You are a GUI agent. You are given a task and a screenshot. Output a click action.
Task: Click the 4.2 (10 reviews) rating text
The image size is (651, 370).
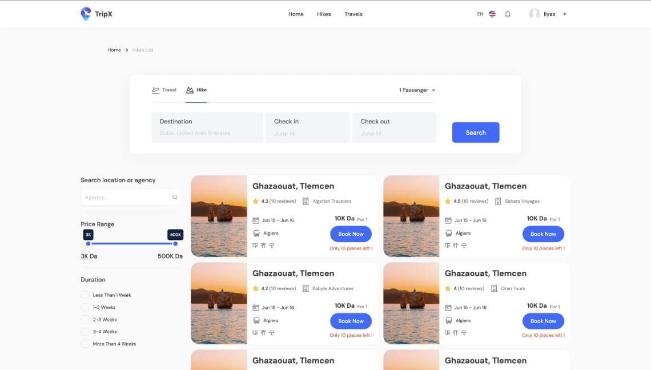(x=279, y=288)
